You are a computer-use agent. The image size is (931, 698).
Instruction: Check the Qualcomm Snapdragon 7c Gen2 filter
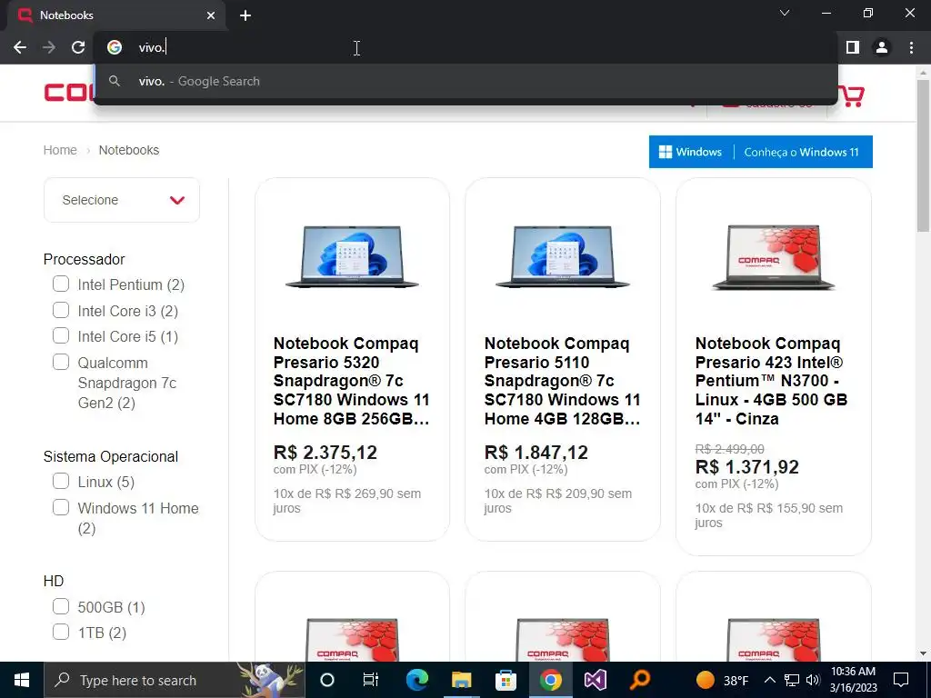tap(61, 362)
